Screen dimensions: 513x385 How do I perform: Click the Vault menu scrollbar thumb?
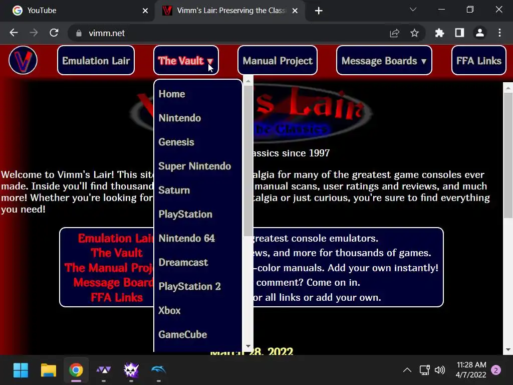point(248,160)
